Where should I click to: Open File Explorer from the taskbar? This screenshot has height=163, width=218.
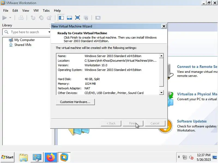click(23, 157)
